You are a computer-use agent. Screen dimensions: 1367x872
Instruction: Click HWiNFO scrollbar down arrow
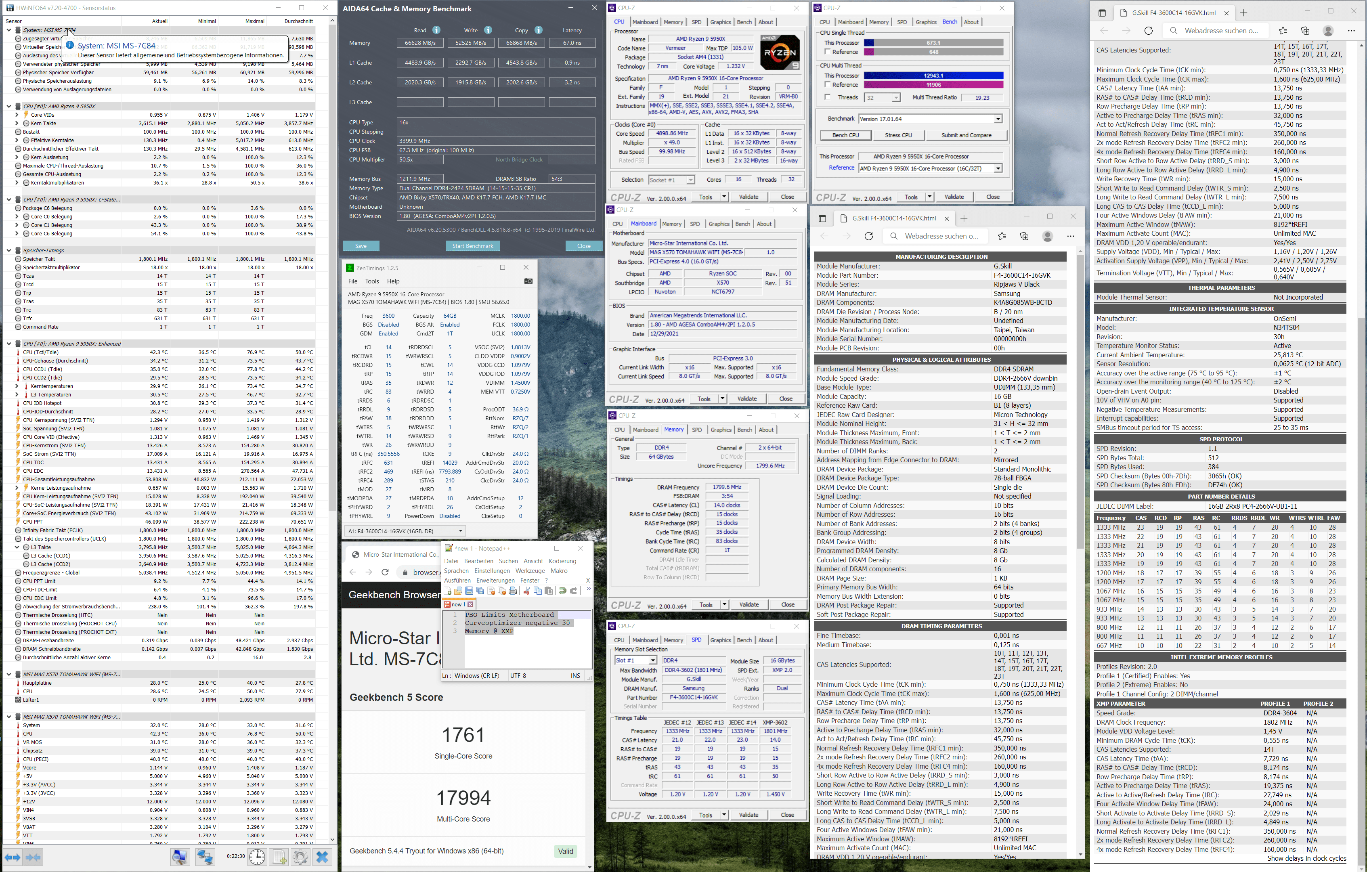[x=332, y=840]
